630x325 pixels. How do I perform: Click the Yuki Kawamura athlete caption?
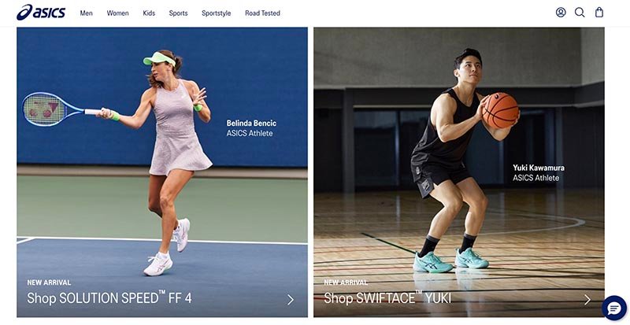tap(538, 173)
